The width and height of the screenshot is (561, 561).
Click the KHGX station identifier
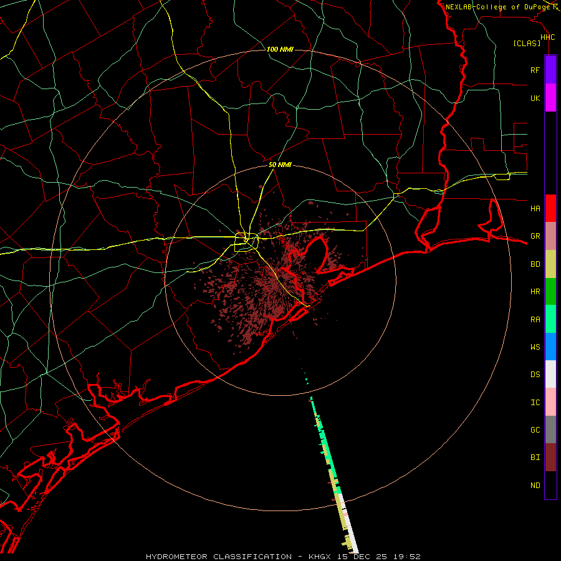point(320,557)
